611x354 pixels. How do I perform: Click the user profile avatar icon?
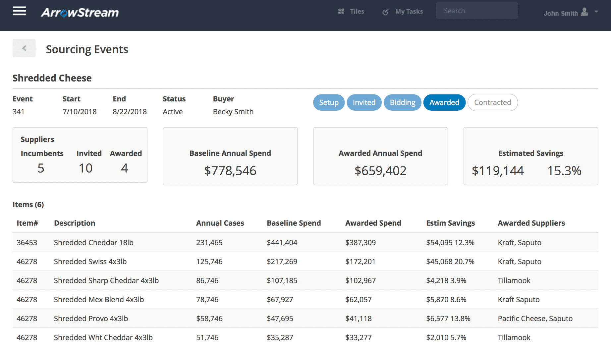click(584, 12)
